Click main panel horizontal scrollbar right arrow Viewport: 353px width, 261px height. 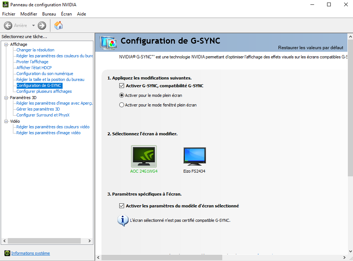point(344,257)
